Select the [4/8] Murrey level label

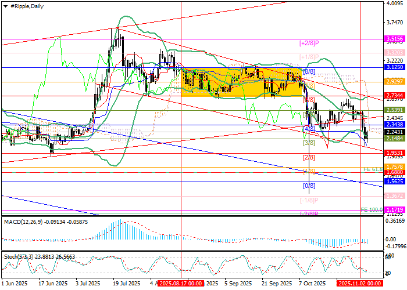(309, 129)
